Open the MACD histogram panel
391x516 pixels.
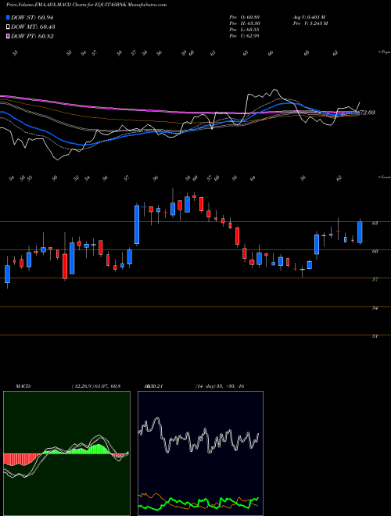pyautogui.click(x=66, y=453)
